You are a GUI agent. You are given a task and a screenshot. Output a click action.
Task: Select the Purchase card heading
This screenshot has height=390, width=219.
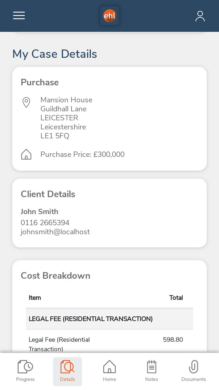[x=39, y=82]
